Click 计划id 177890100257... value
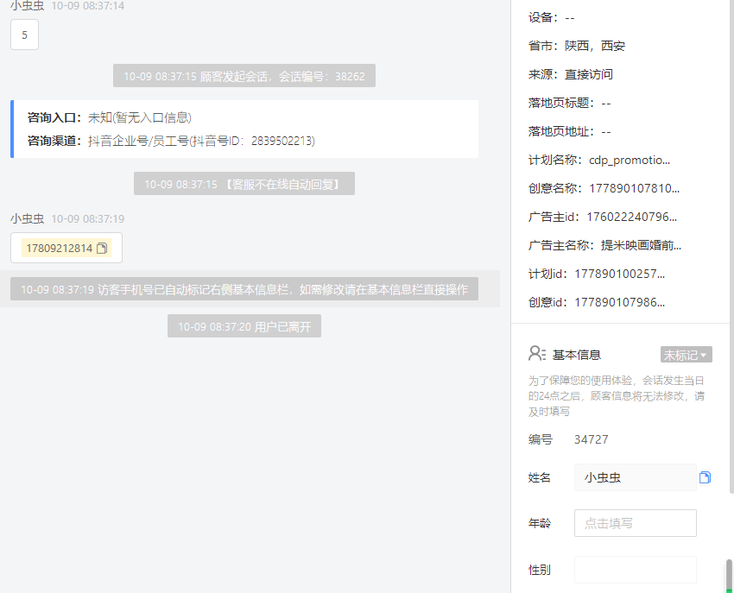 [x=619, y=274]
